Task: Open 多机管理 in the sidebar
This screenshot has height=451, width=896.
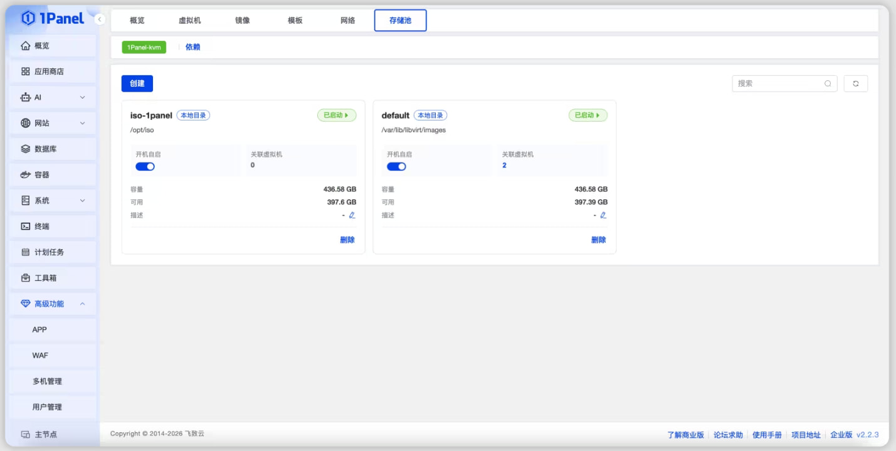Action: pyautogui.click(x=51, y=381)
